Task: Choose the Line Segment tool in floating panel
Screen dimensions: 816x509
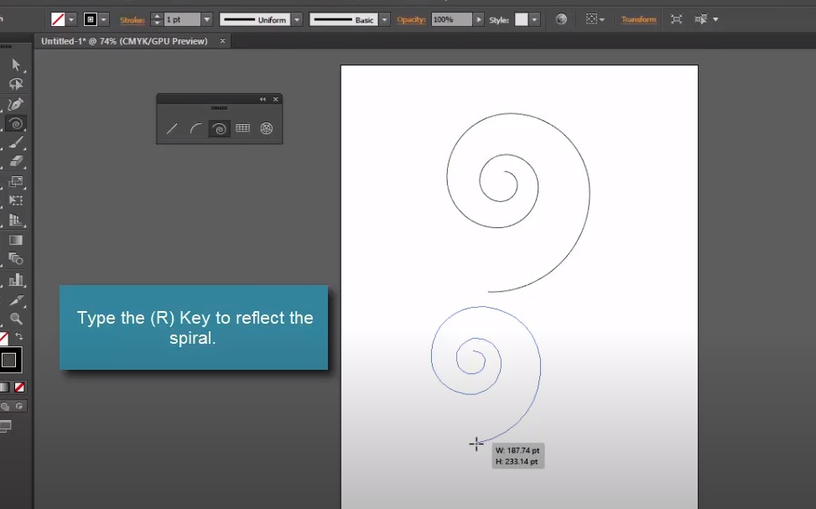Action: pos(172,128)
